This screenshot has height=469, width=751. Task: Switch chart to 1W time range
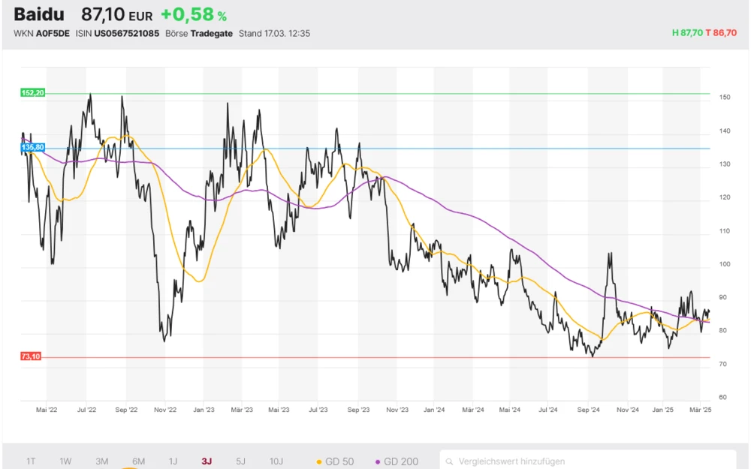tap(65, 461)
